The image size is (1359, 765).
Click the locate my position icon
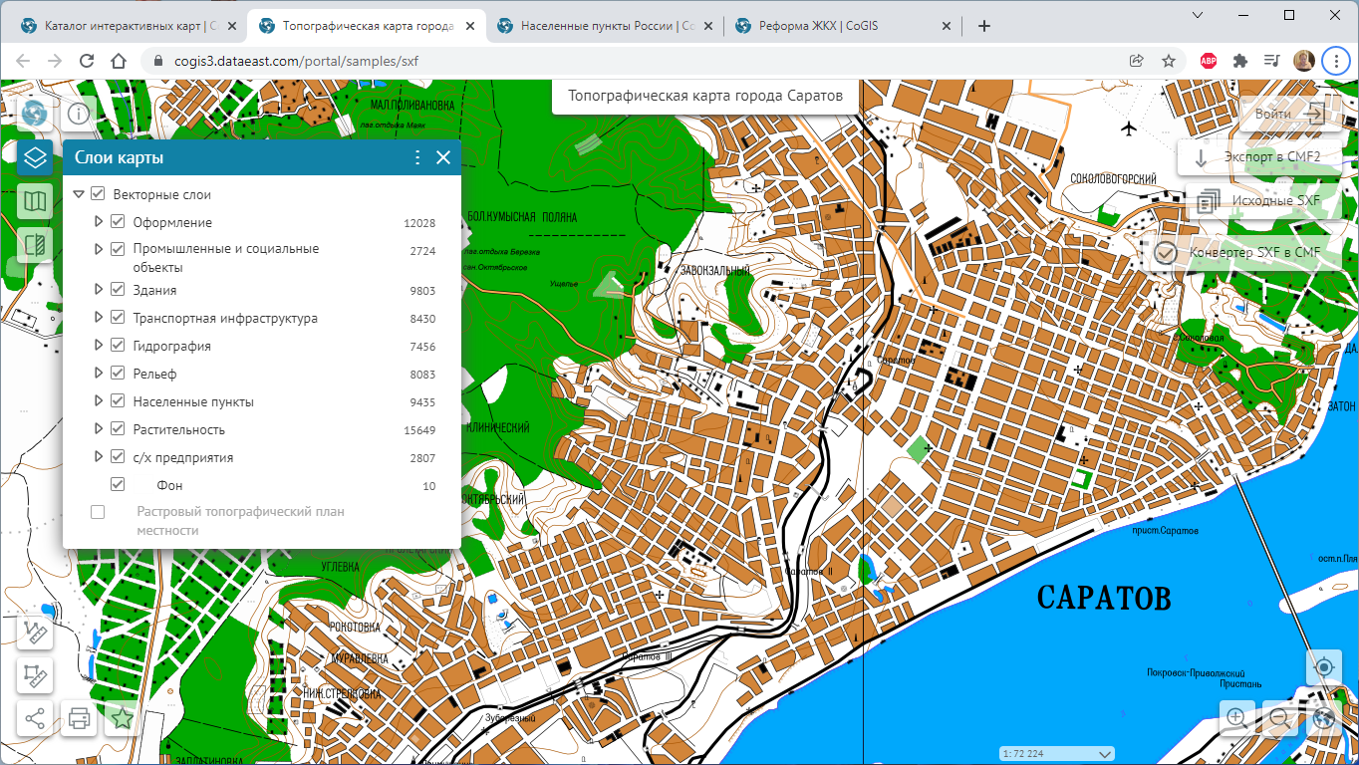click(x=1323, y=666)
